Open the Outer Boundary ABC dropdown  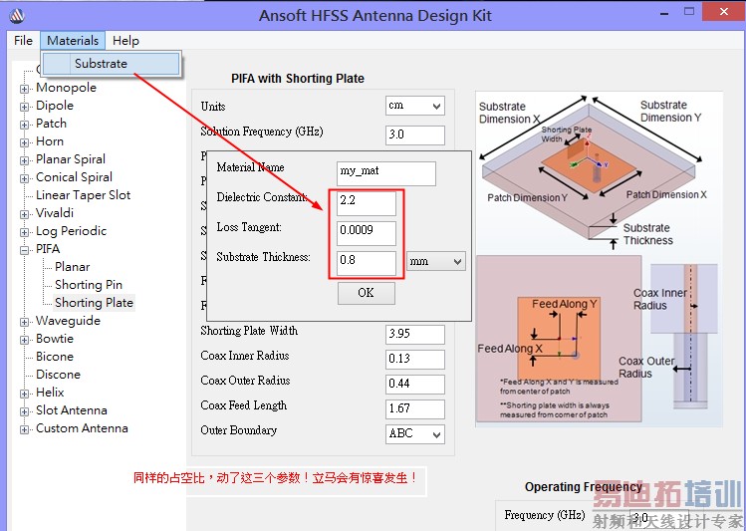tap(415, 434)
